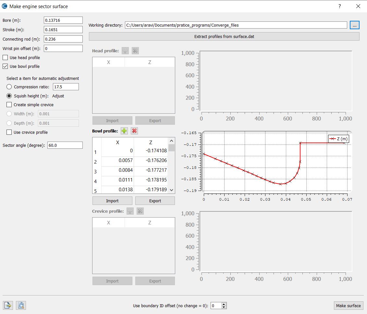The image size is (367, 314).
Task: Click the Working directory path field
Action: pyautogui.click(x=236, y=25)
